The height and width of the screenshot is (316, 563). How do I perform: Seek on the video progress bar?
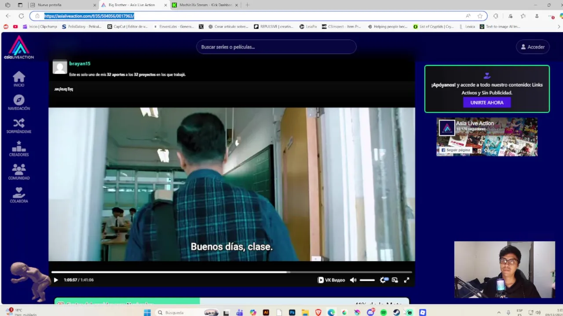(231, 272)
